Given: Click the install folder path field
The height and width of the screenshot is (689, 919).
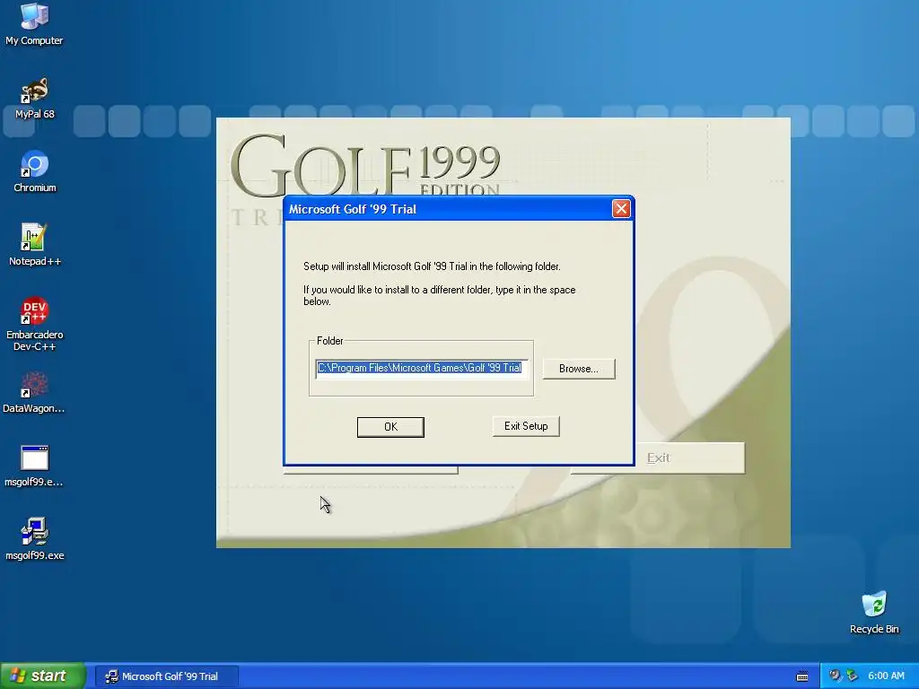Looking at the screenshot, I should pos(422,369).
